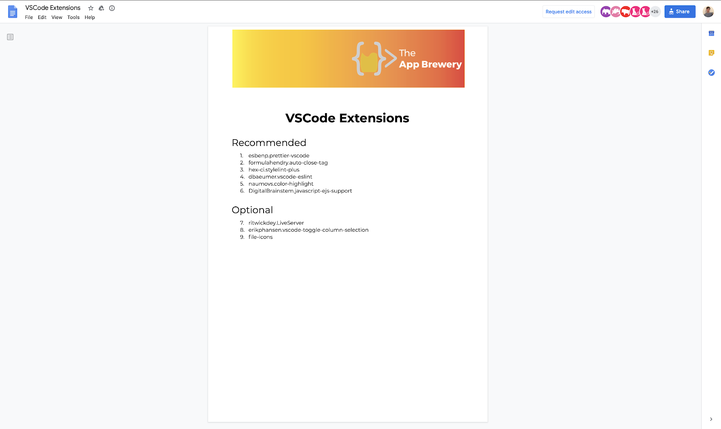The height and width of the screenshot is (429, 721).
Task: Open the Google Keep side panel
Action: [712, 53]
